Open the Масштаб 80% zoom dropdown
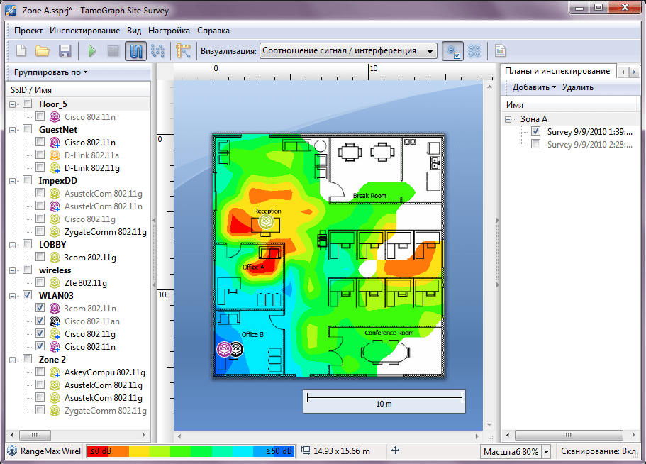Viewport: 646px width, 464px height. [x=546, y=452]
